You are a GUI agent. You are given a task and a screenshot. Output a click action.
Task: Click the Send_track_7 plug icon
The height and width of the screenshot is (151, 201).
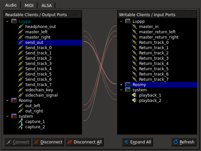(x=21, y=84)
